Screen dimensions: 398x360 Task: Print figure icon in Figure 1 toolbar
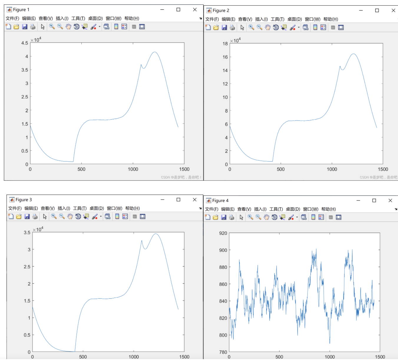pyautogui.click(x=33, y=27)
